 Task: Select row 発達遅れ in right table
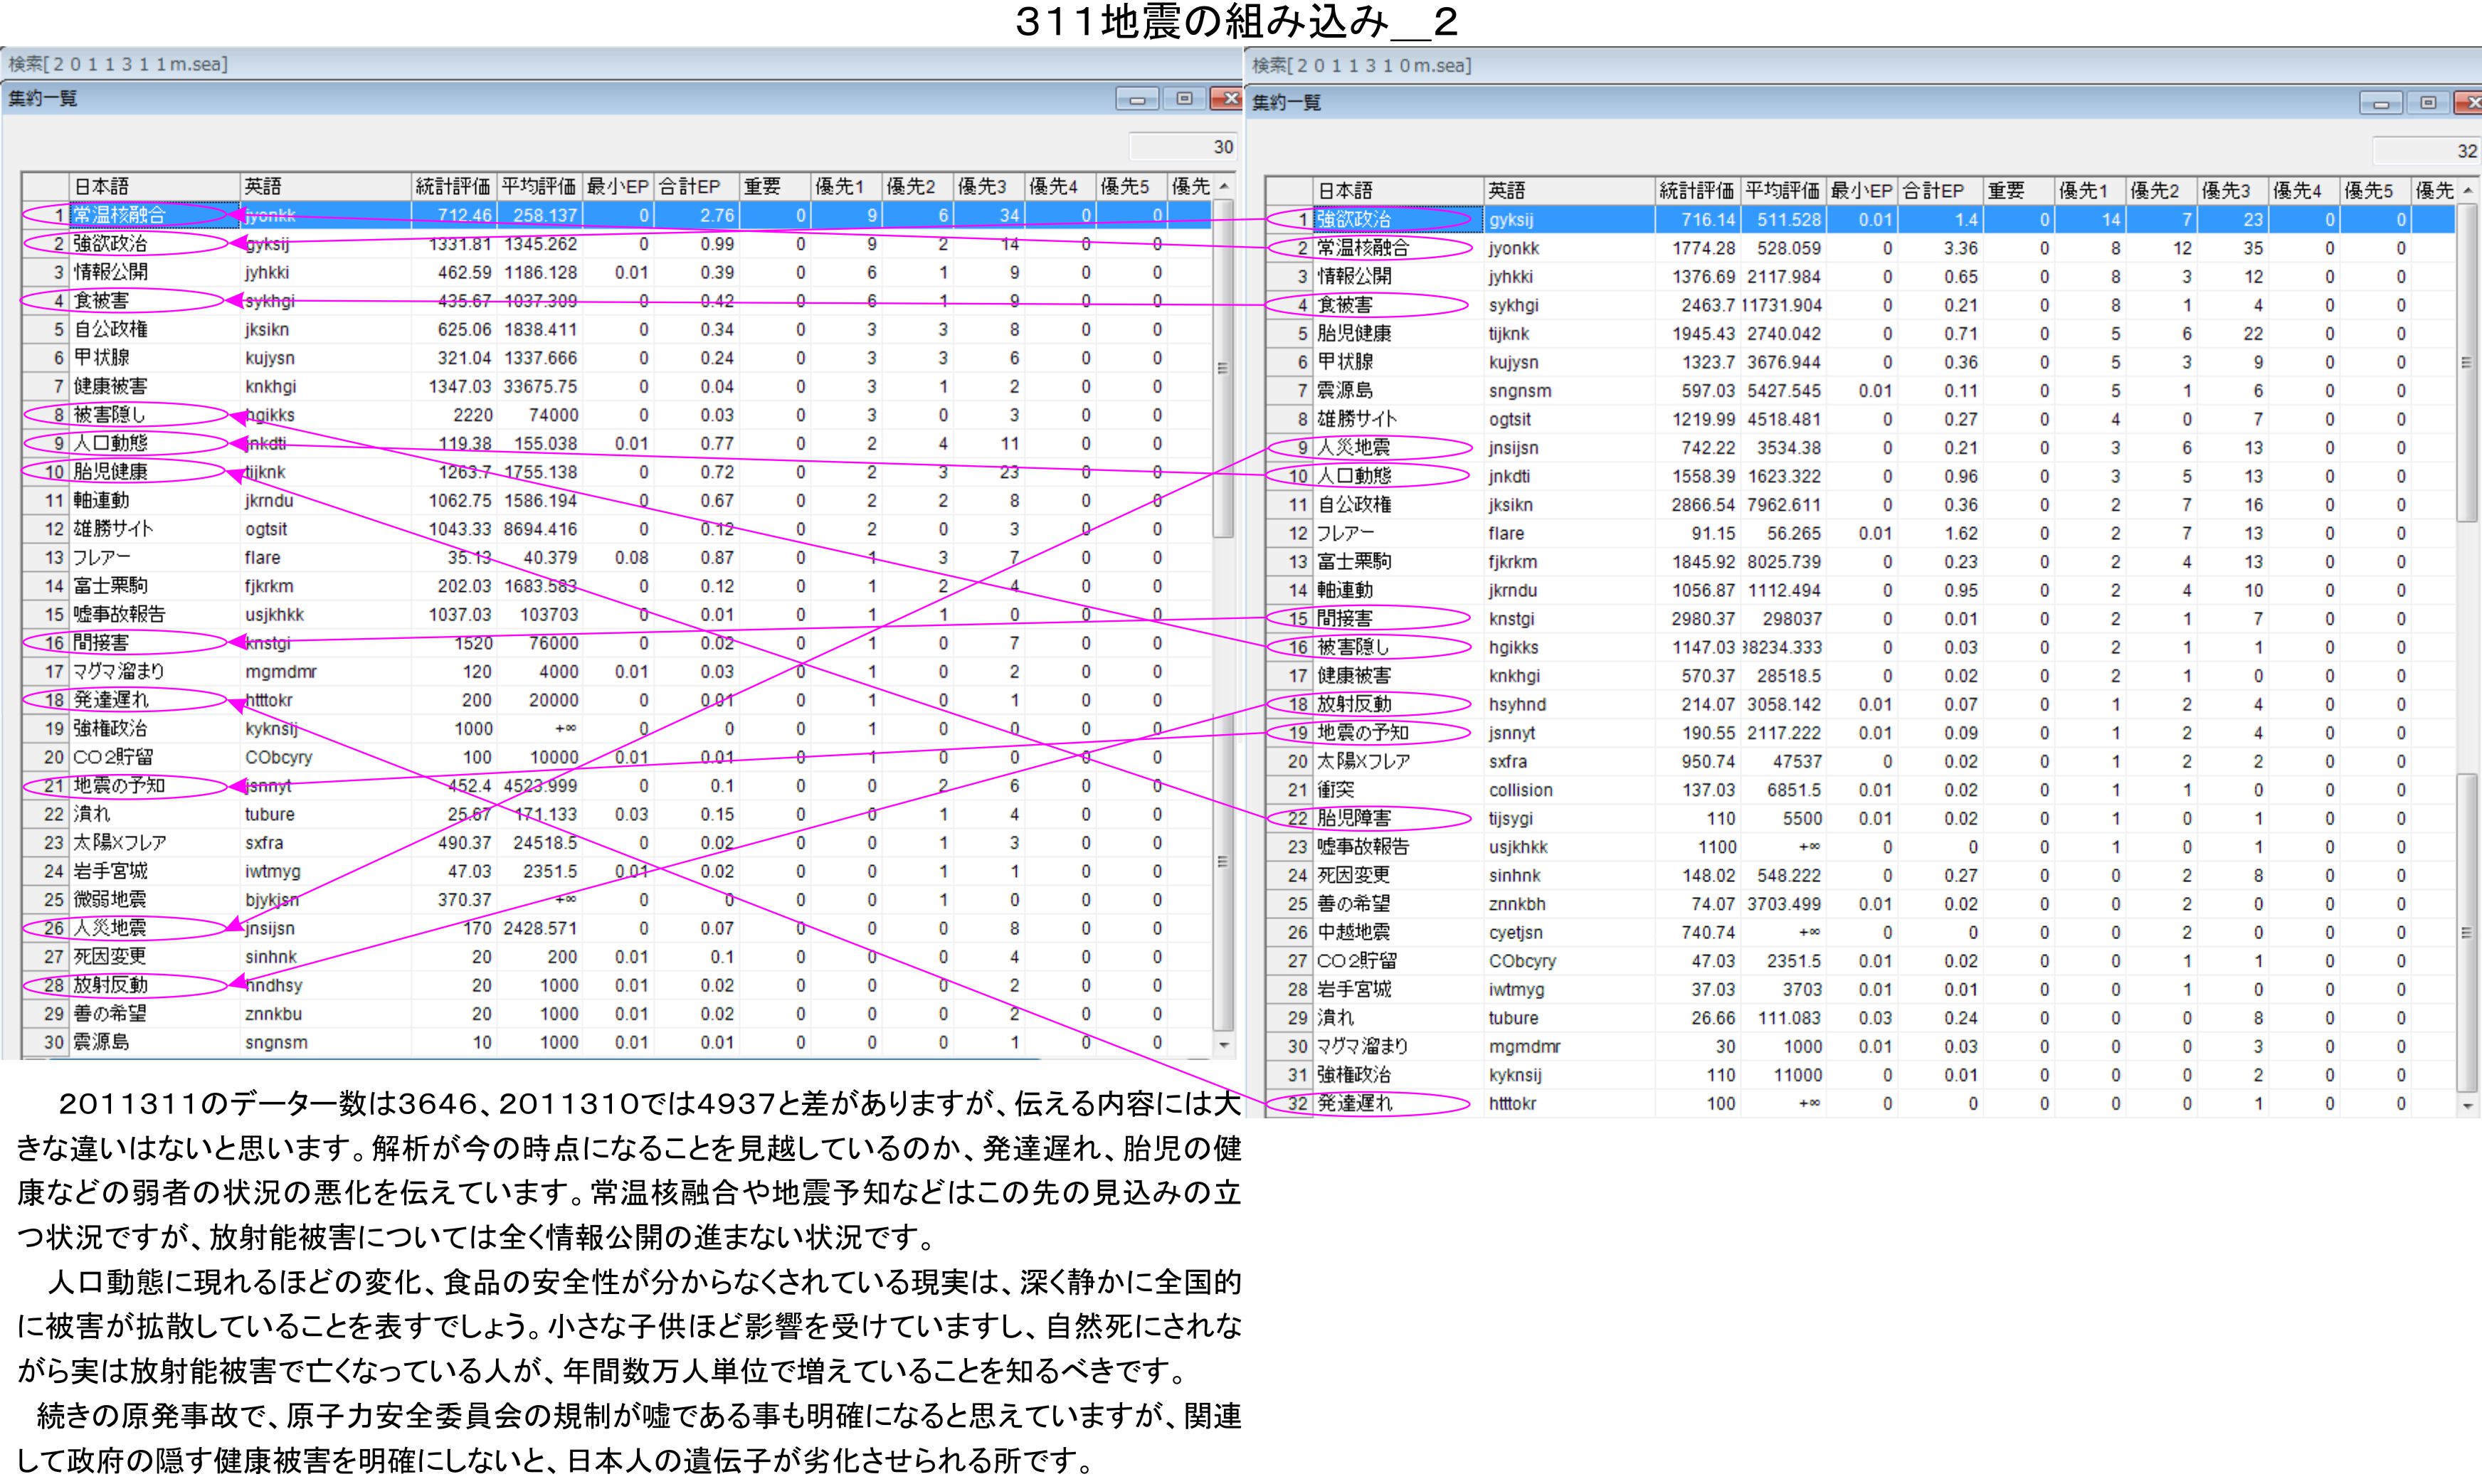click(1354, 1104)
